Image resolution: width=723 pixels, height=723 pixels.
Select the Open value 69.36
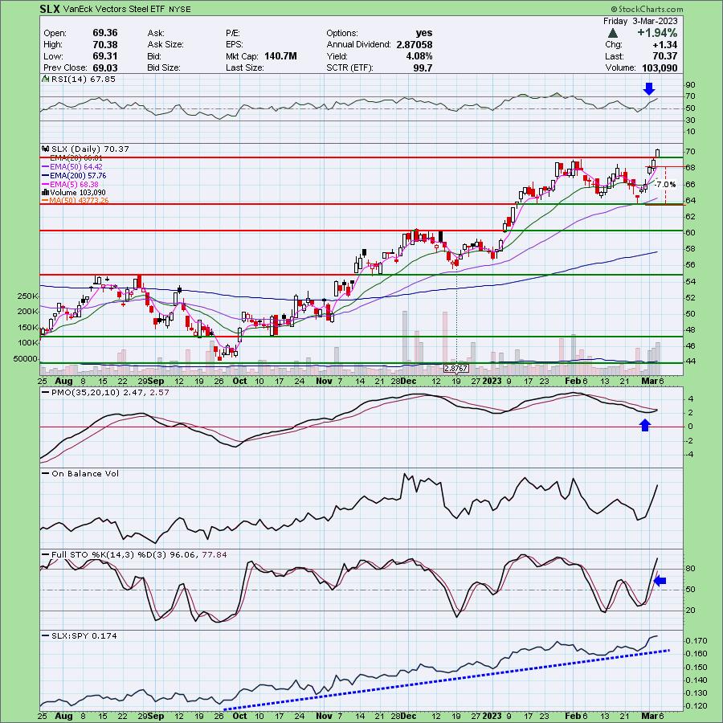pos(104,33)
